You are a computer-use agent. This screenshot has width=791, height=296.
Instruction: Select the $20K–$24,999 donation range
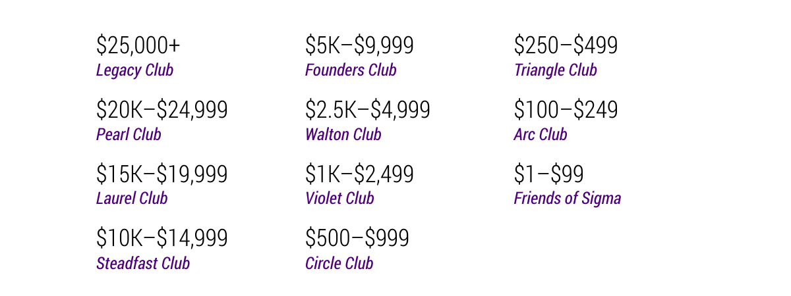[x=161, y=110]
